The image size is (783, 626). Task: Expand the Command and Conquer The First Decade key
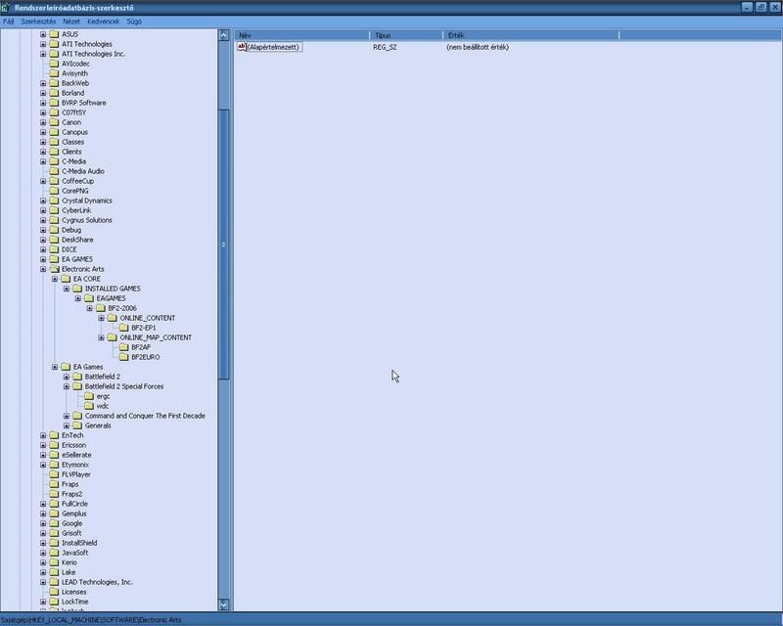click(67, 416)
